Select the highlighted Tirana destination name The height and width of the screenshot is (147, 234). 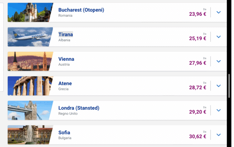click(x=66, y=35)
